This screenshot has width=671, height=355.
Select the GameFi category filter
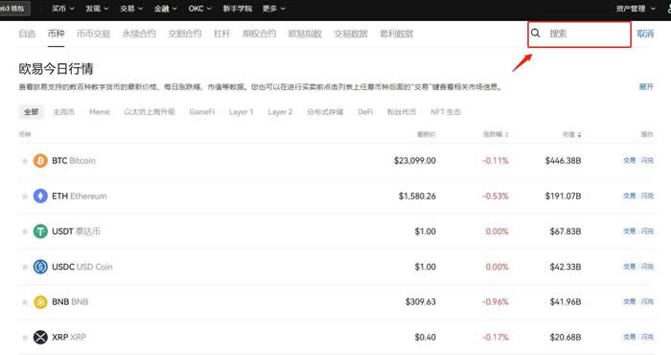point(202,112)
